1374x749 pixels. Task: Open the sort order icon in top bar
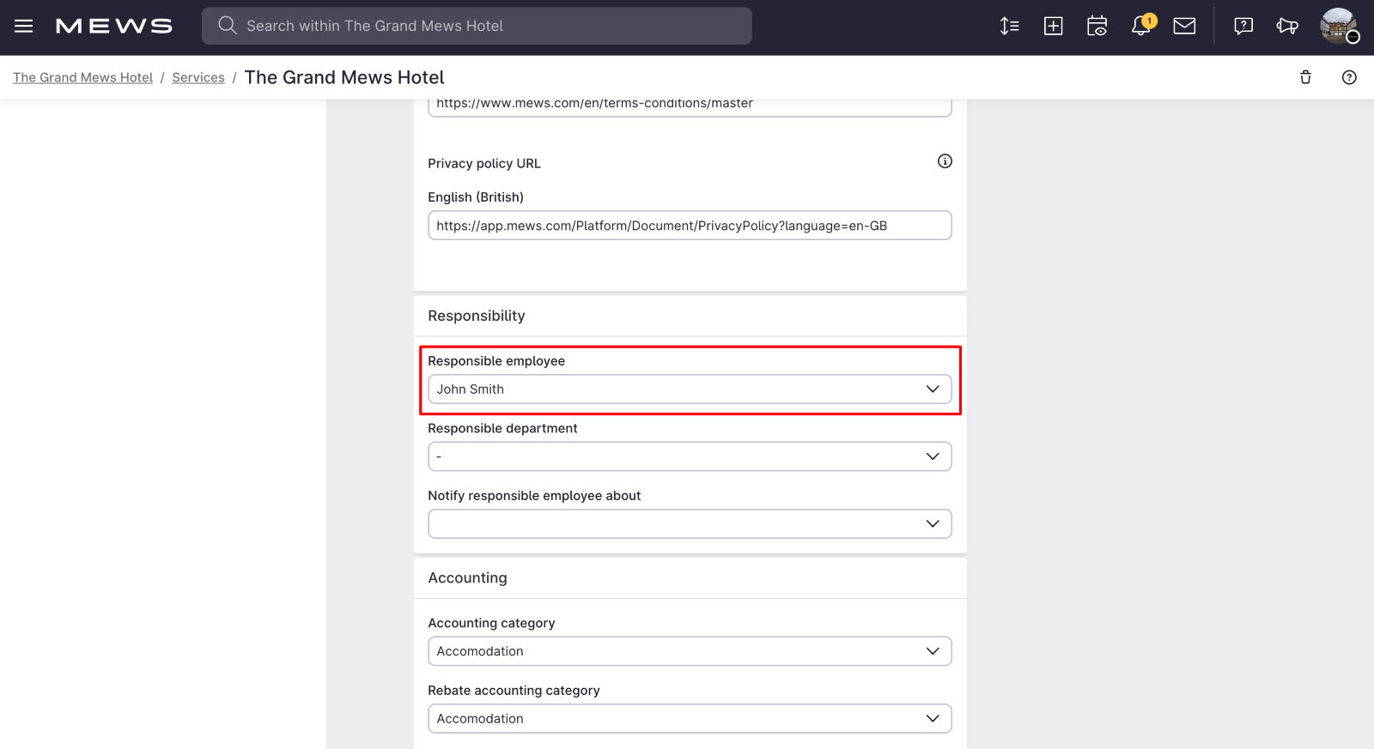[x=1010, y=26]
